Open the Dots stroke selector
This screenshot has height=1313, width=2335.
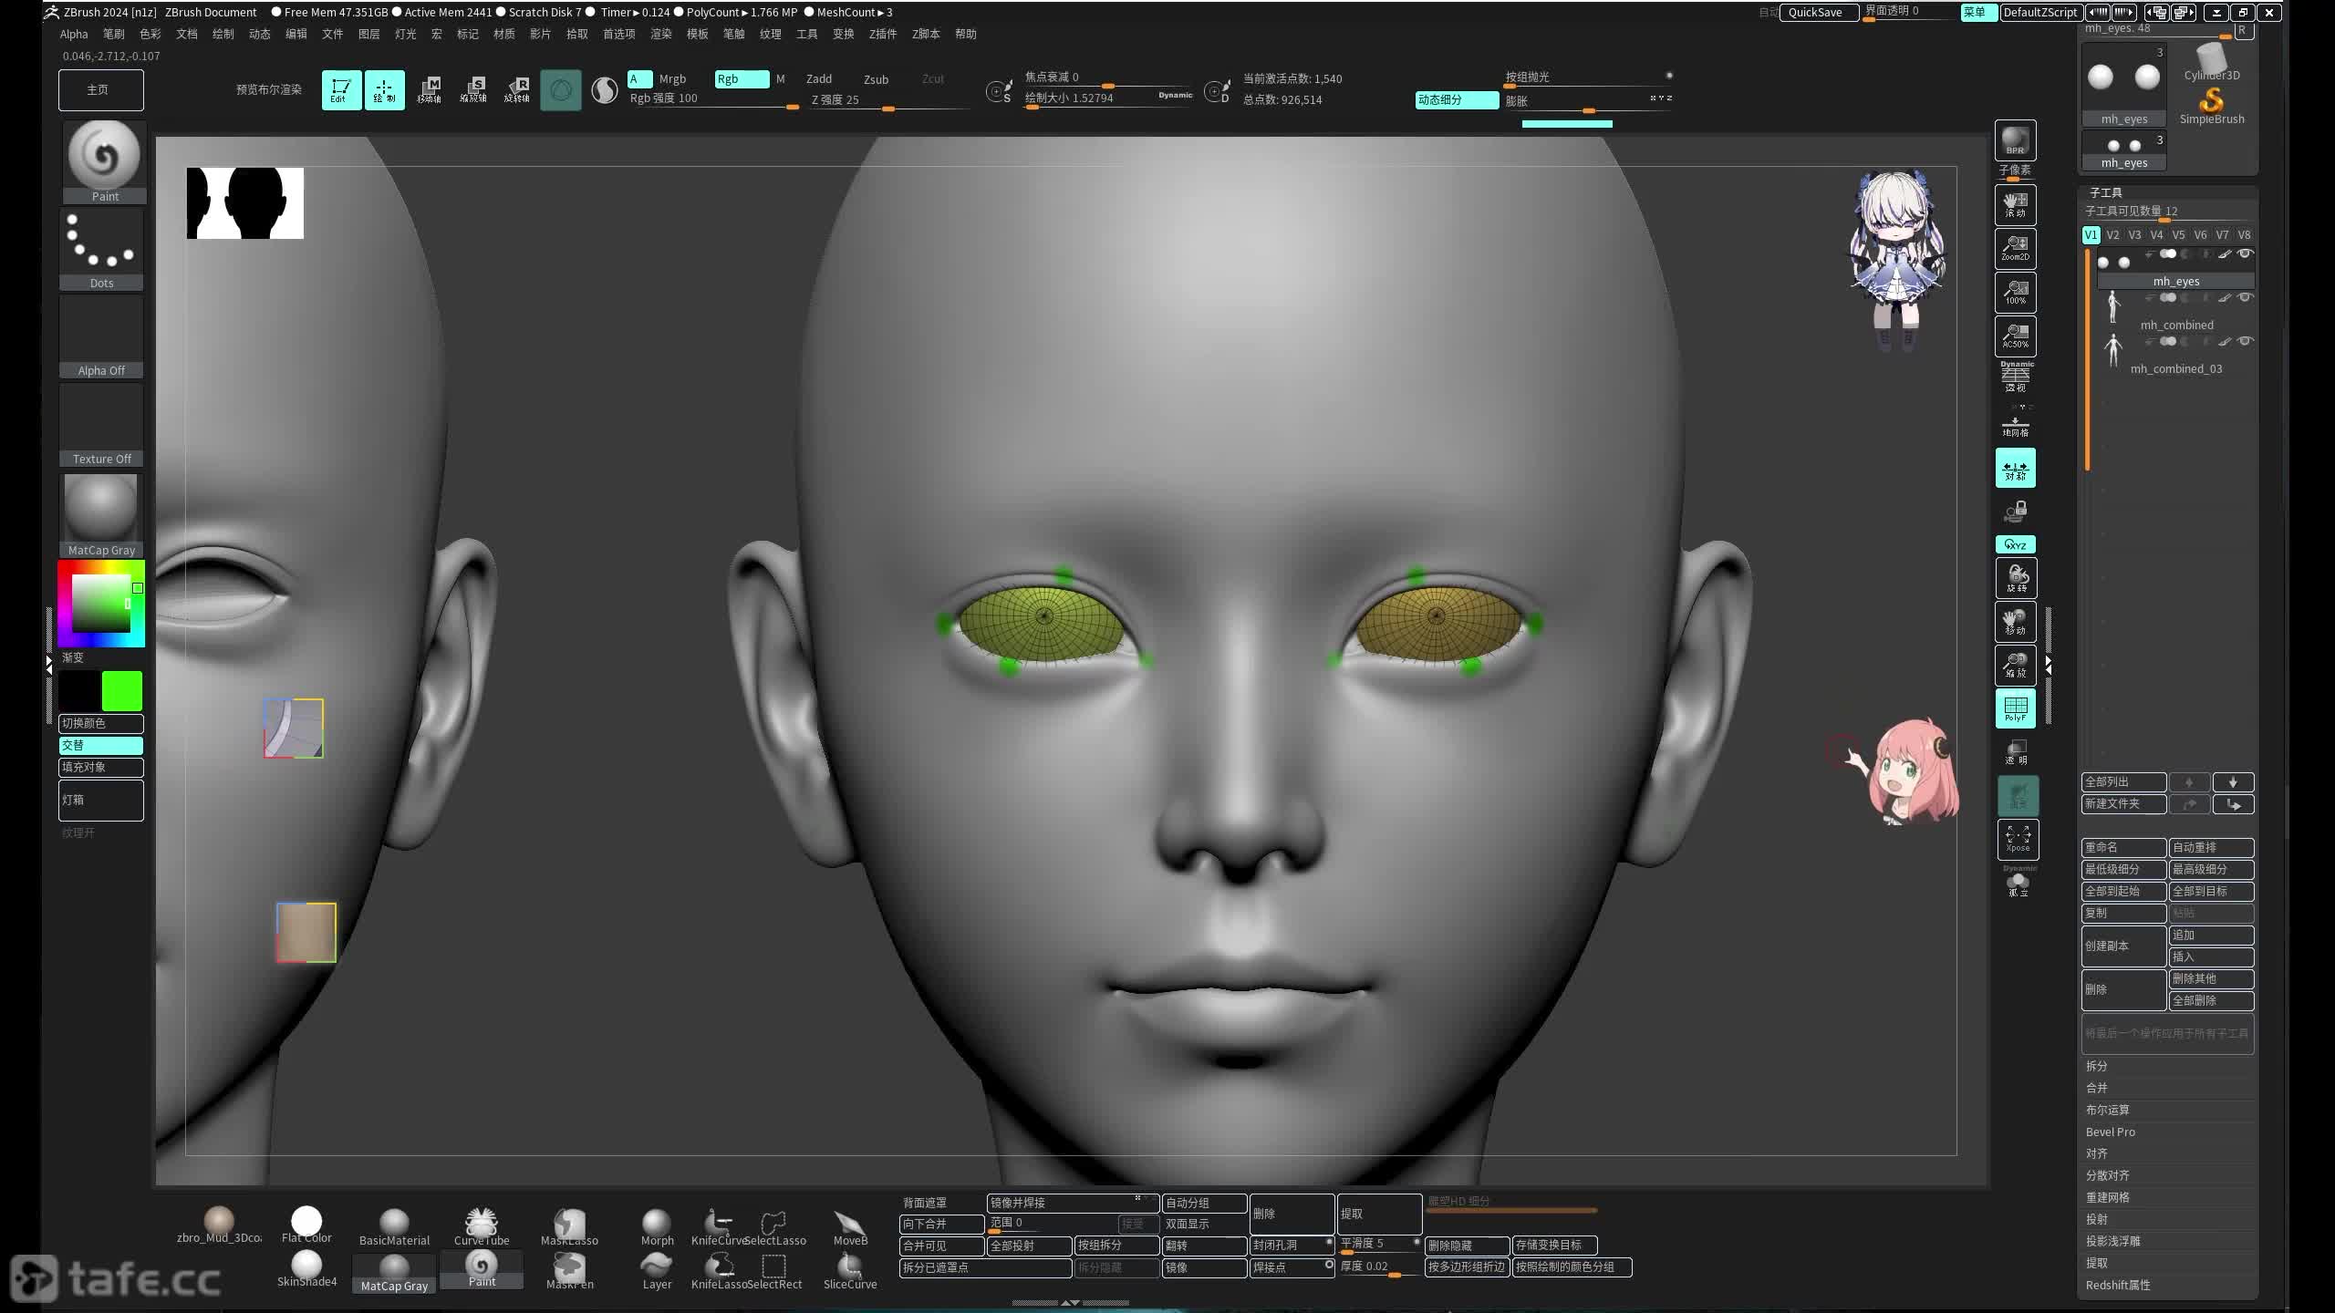coord(101,249)
